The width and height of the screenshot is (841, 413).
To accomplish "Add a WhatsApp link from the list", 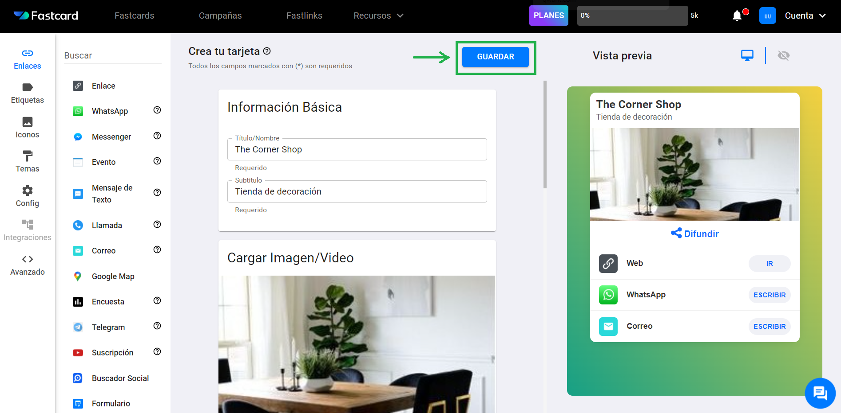I will click(x=110, y=111).
